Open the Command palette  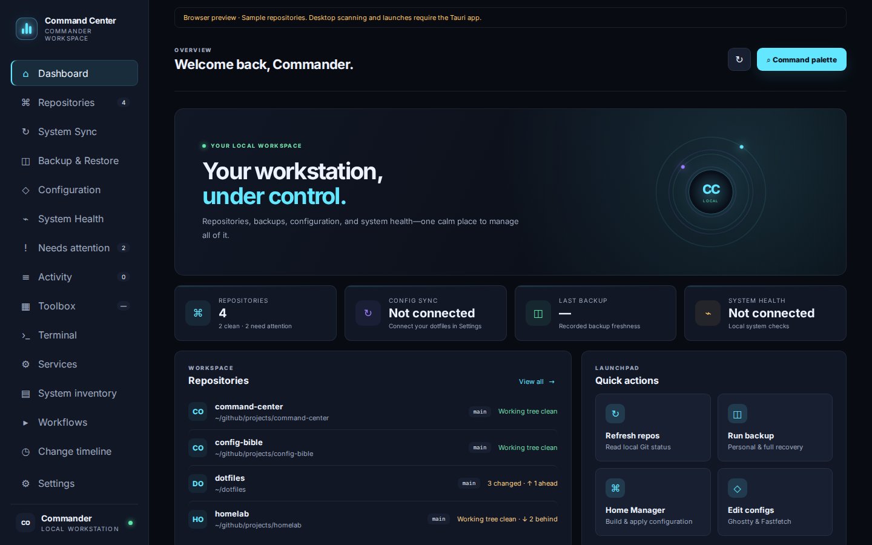pos(802,59)
